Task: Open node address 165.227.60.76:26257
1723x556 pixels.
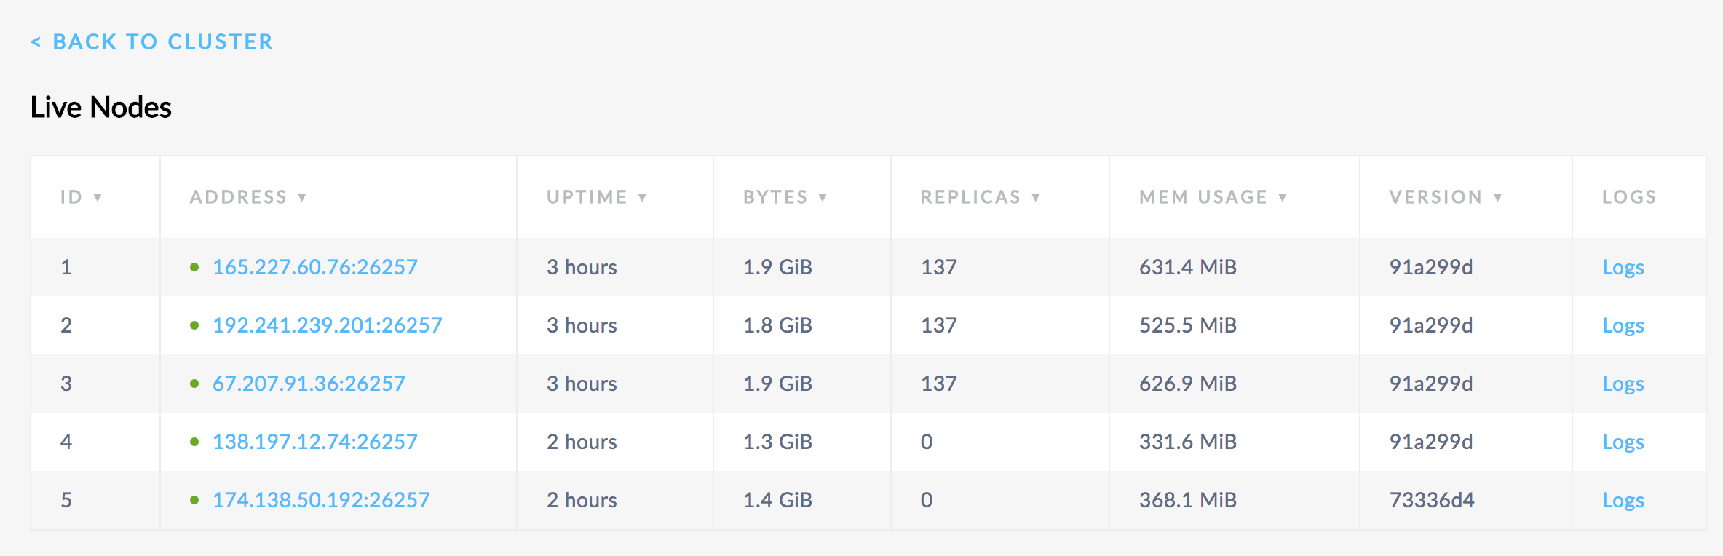Action: (x=314, y=267)
